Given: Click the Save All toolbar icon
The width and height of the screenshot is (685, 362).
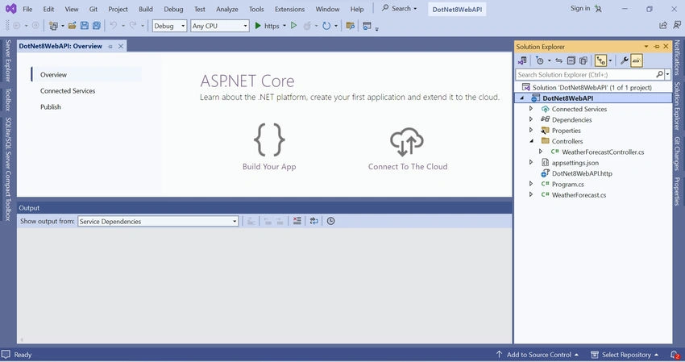Looking at the screenshot, I should pyautogui.click(x=97, y=26).
